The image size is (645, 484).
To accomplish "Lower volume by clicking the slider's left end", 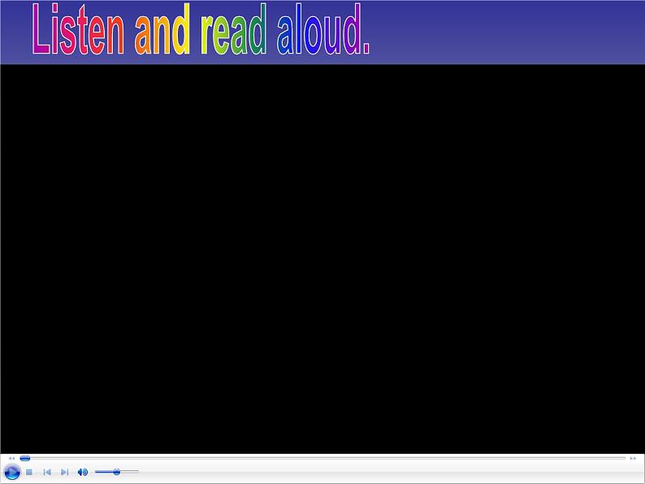I will (x=97, y=472).
